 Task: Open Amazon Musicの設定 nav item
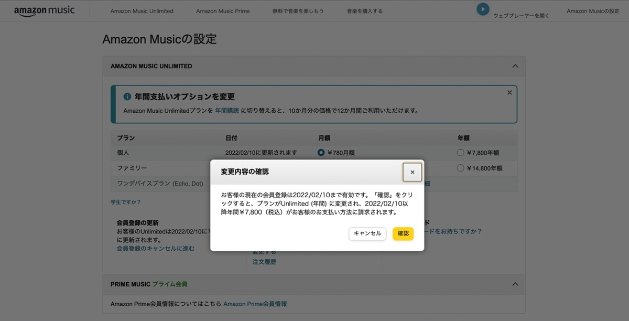[593, 11]
